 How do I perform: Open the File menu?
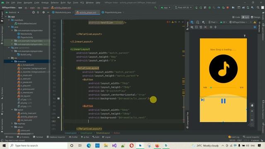7,3
